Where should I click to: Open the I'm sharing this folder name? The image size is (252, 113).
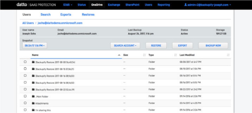pos(43,110)
